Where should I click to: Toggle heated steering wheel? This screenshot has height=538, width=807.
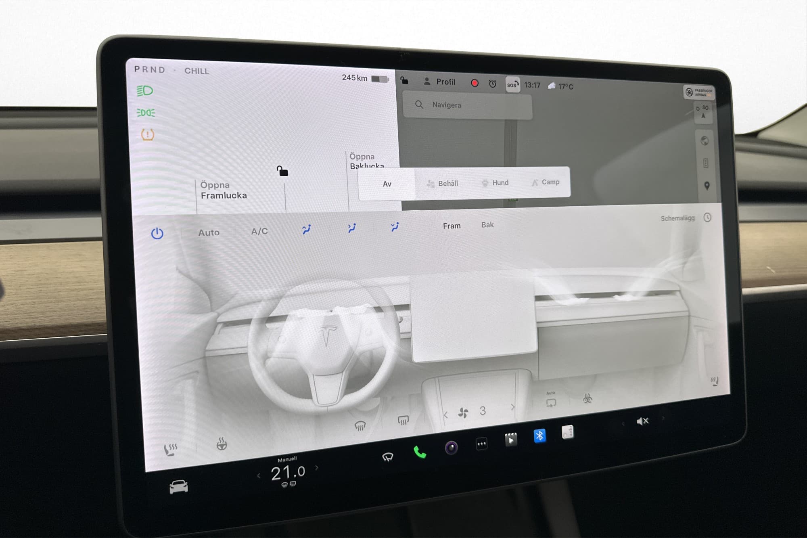coord(222,444)
